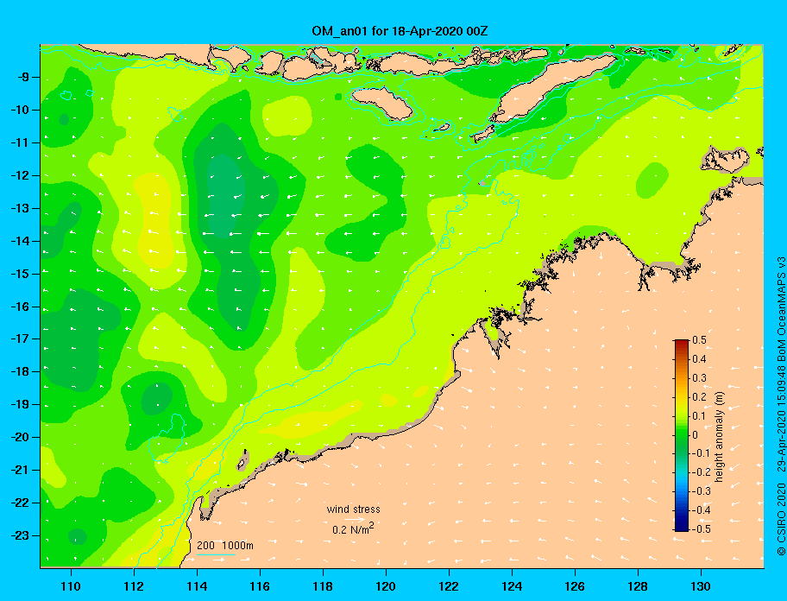Click the 0 value on color scale
The height and width of the screenshot is (601, 787).
pyautogui.click(x=696, y=434)
